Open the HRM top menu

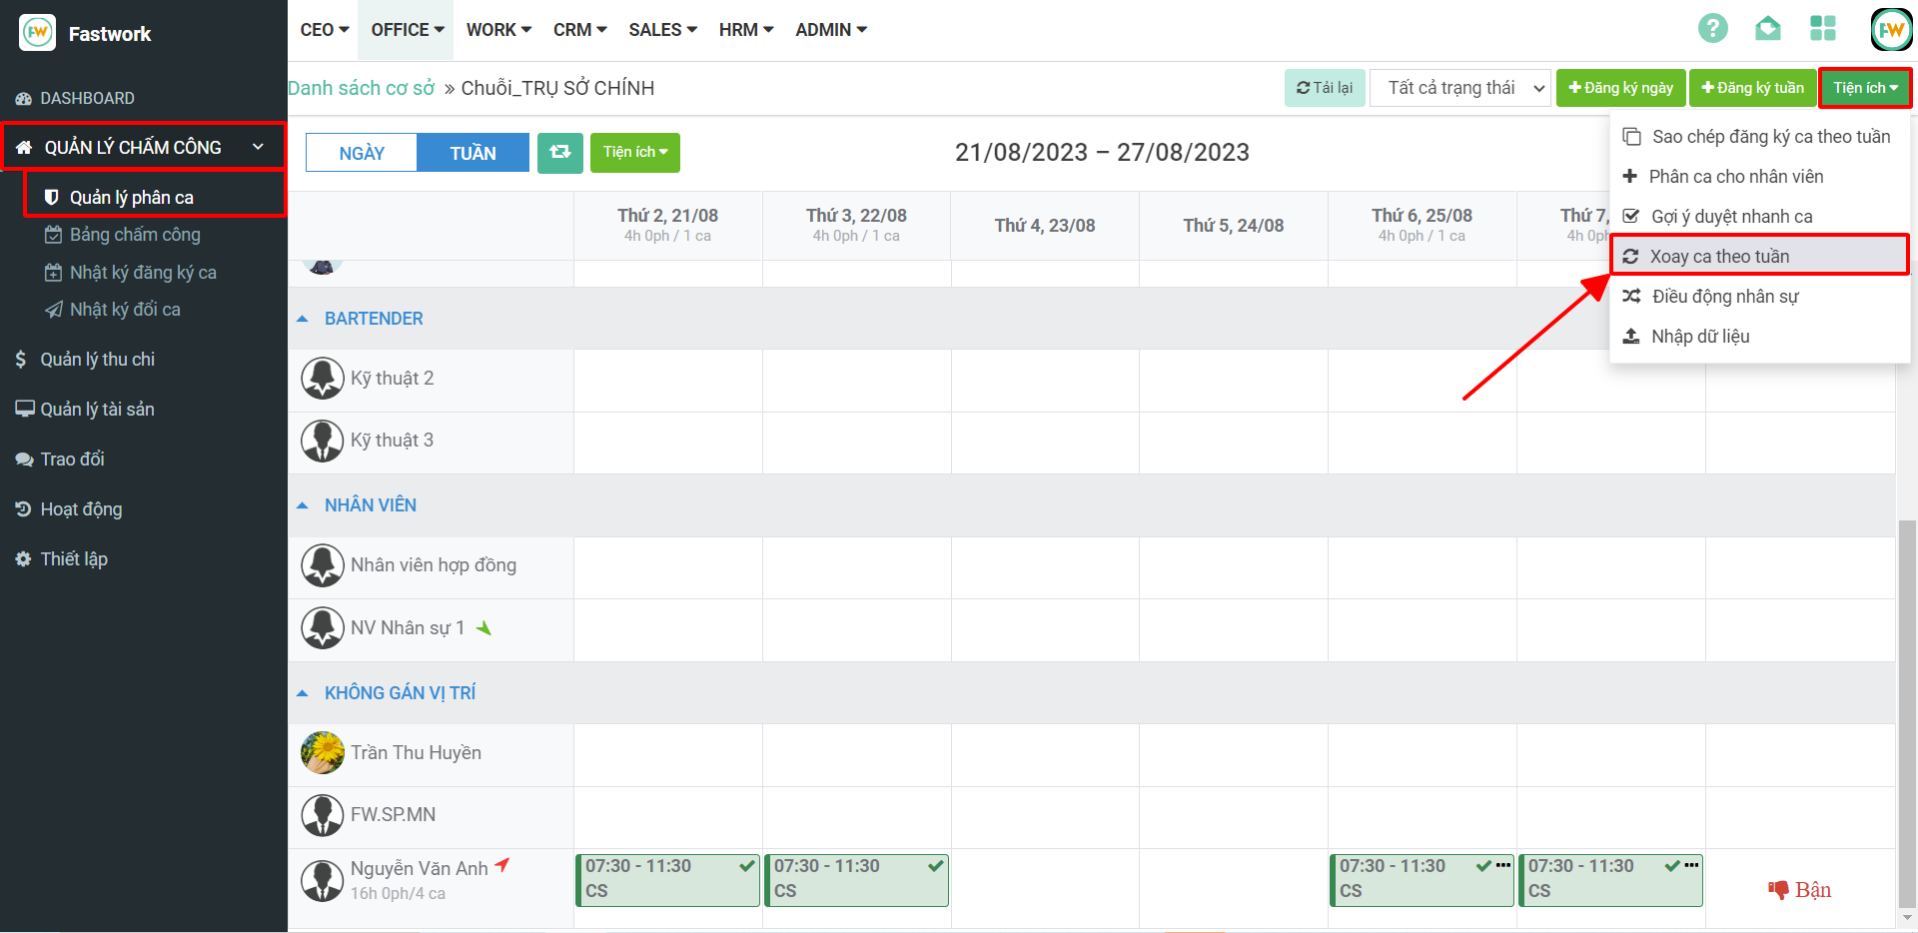click(745, 30)
